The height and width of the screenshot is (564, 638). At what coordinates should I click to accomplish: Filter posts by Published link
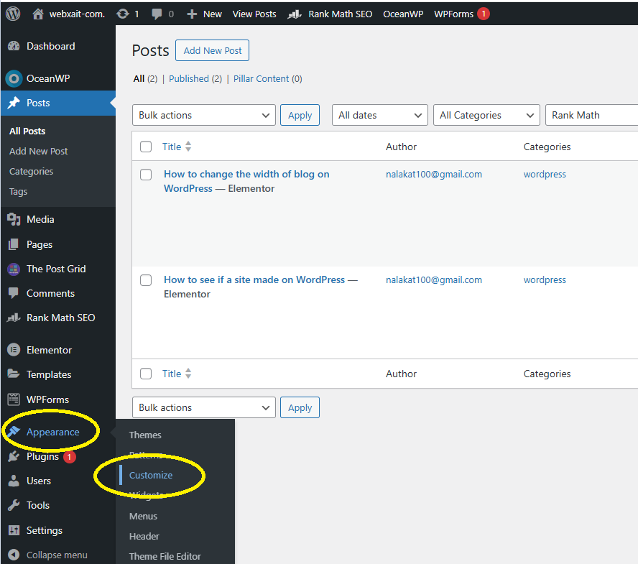[189, 78]
